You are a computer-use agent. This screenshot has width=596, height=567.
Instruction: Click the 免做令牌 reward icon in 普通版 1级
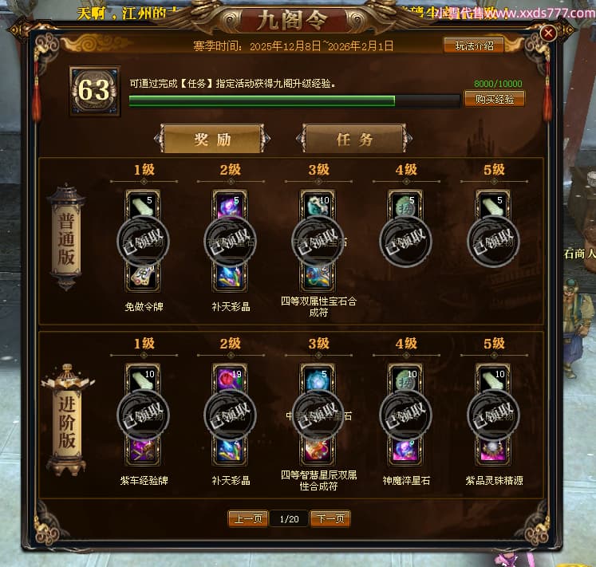point(143,276)
